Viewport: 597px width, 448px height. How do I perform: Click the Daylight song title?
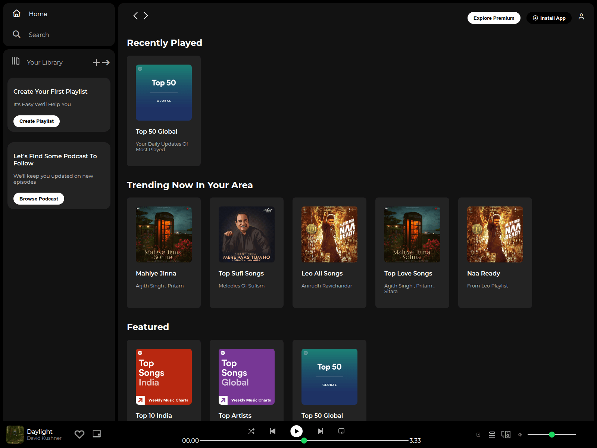[40, 432]
